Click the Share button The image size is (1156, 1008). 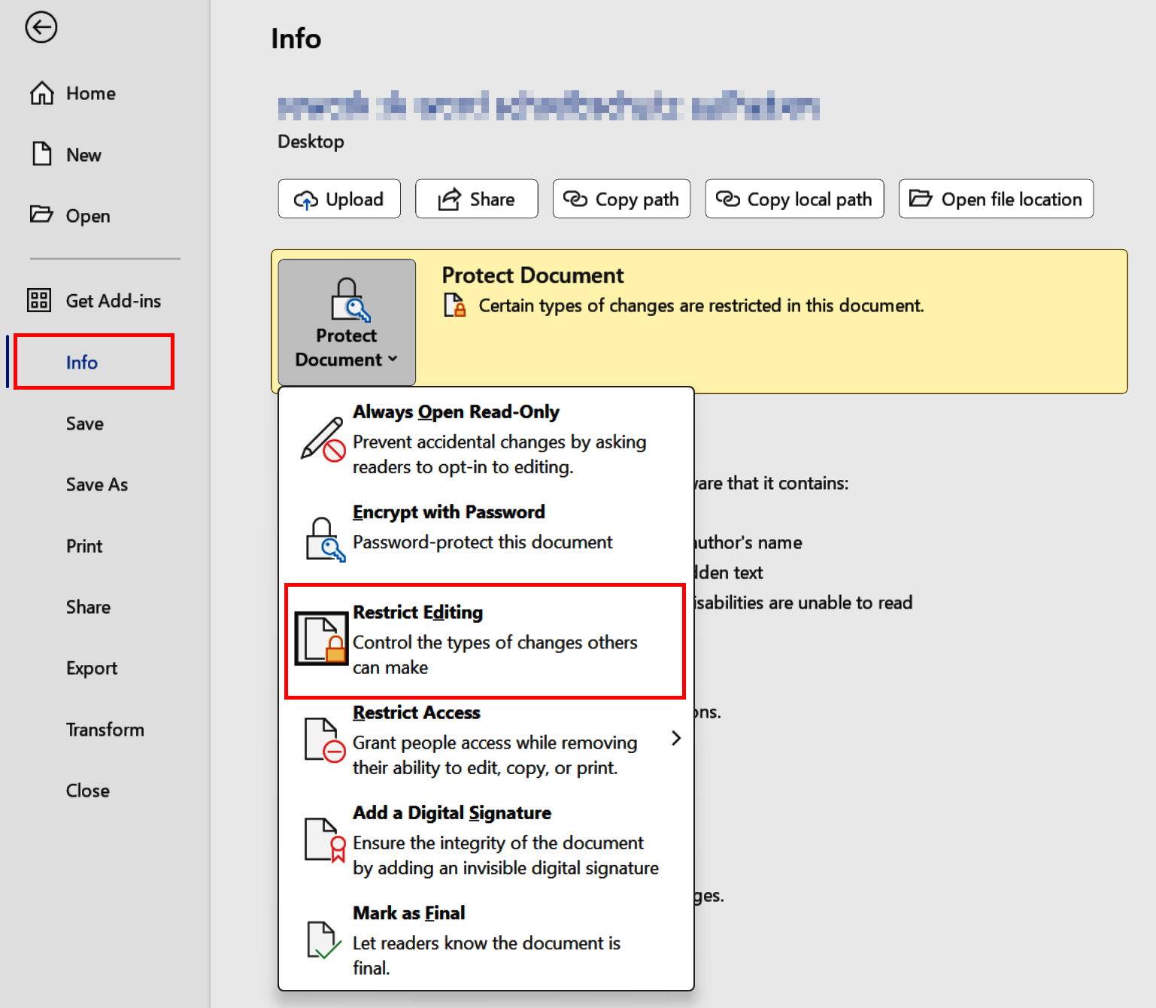pyautogui.click(x=476, y=199)
